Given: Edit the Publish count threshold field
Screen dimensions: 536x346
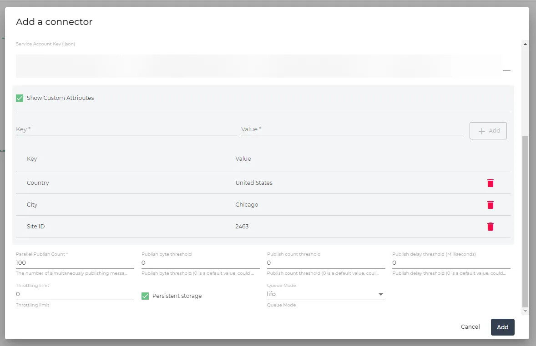Looking at the screenshot, I should [326, 263].
